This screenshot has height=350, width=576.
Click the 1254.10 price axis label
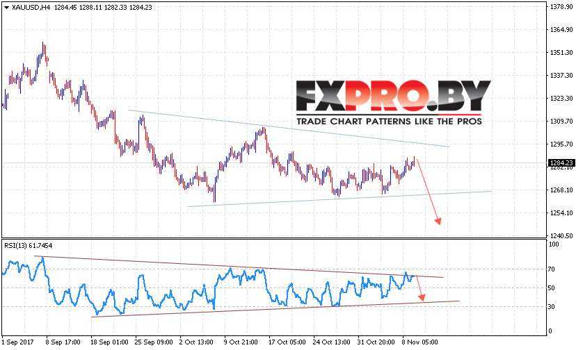(x=561, y=212)
